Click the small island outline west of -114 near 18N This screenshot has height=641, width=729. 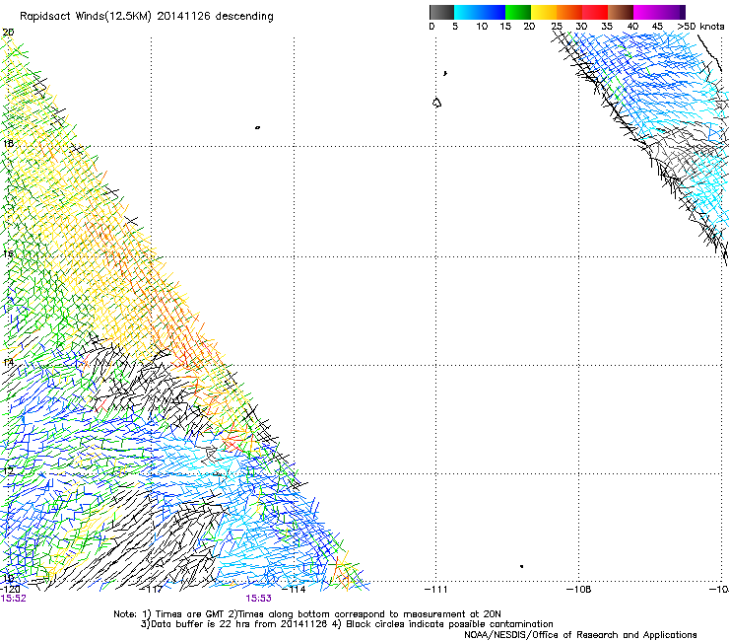[257, 127]
